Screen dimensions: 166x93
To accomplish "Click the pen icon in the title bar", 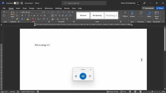I will pos(144,3).
